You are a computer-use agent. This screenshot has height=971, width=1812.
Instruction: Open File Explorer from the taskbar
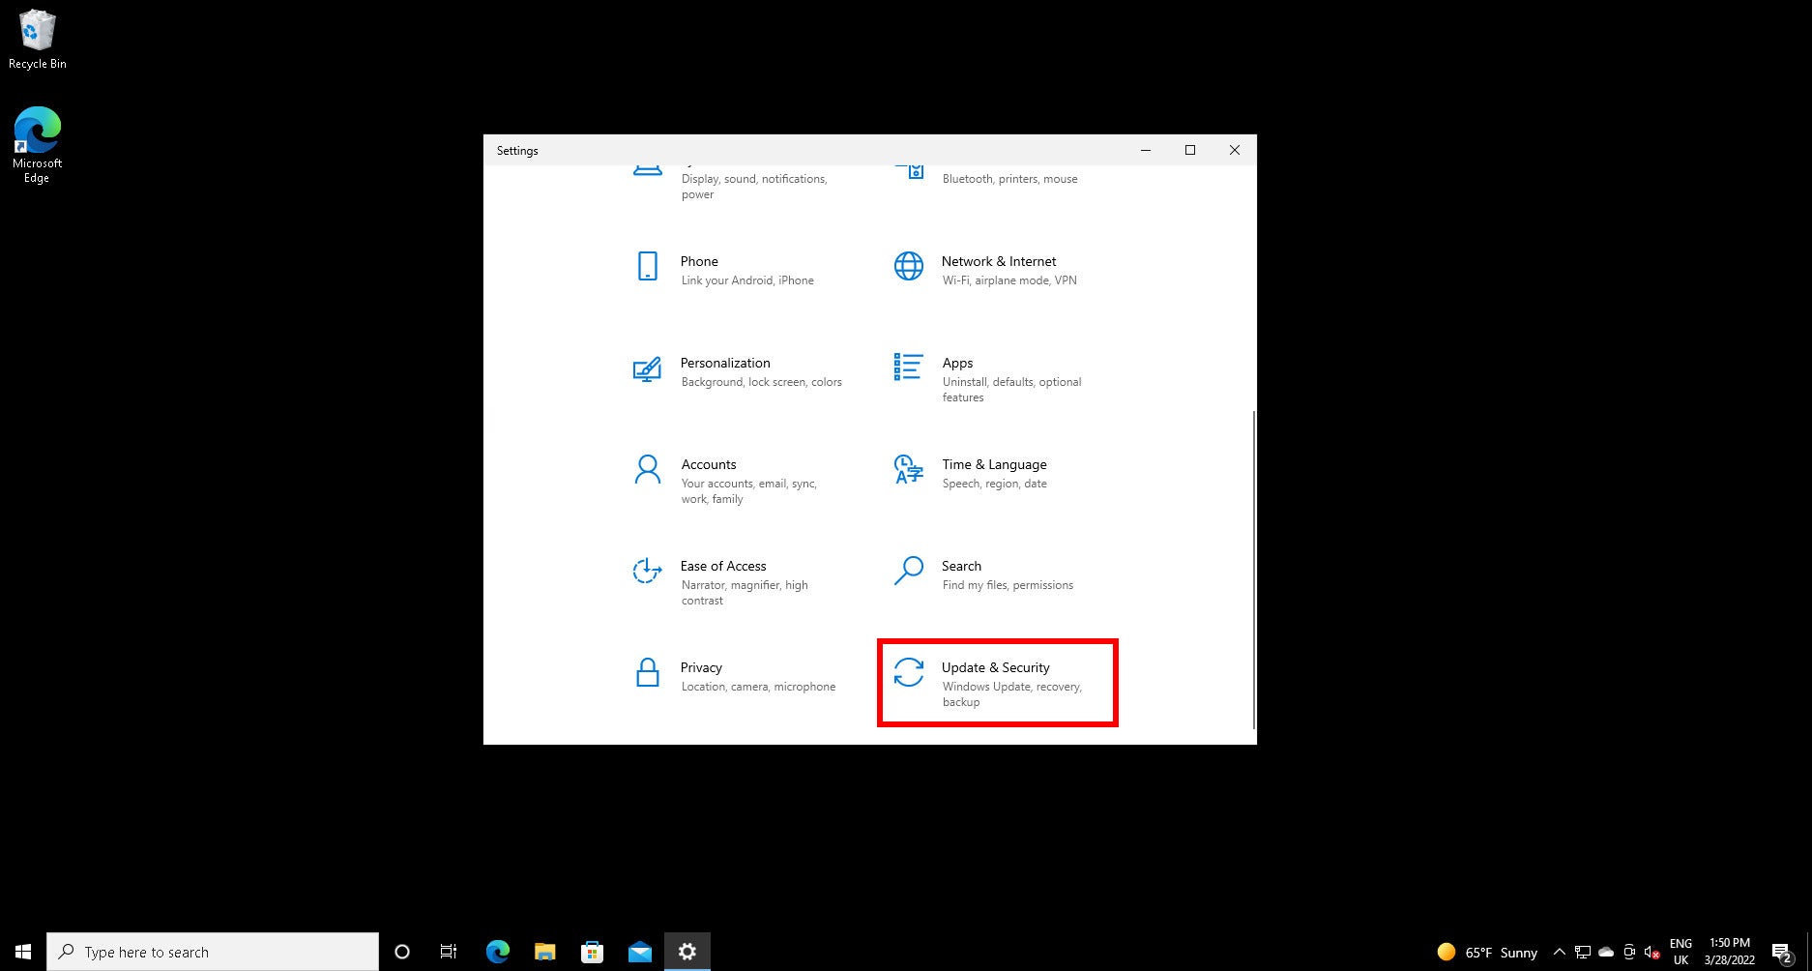pyautogui.click(x=544, y=952)
